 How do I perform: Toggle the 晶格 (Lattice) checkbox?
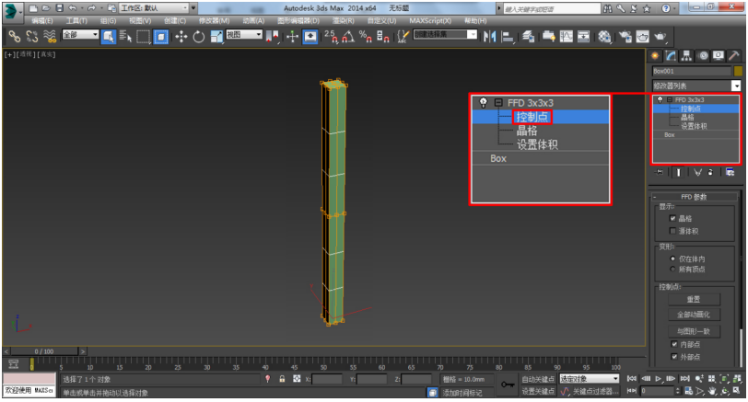point(672,218)
